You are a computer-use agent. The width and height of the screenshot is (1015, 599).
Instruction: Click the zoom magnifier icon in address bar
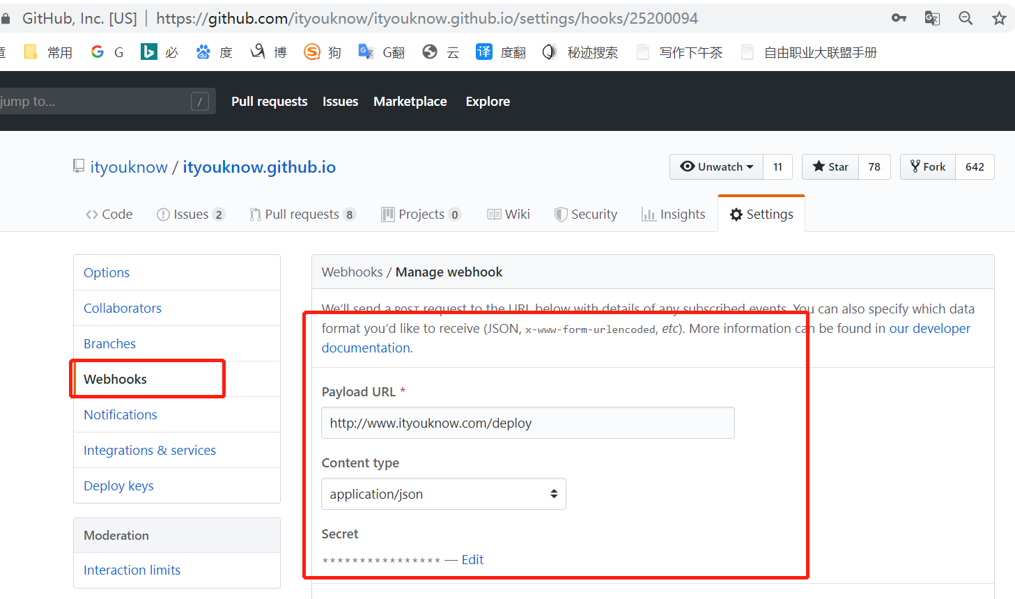(966, 19)
